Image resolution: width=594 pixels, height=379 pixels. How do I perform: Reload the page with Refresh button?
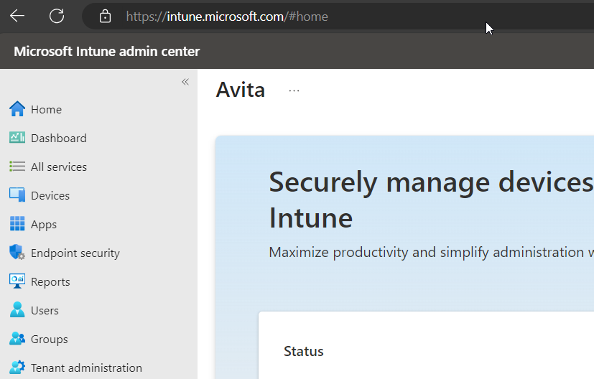(x=57, y=16)
